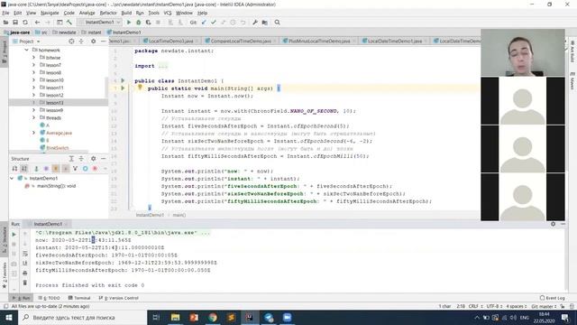Open Search Everywhere magnifier icon
This screenshot has height=325, width=577.
pyautogui.click(x=277, y=23)
